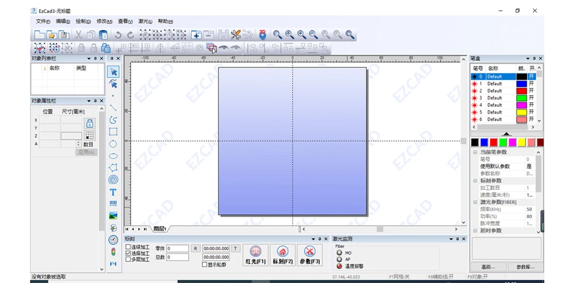The image size is (567, 283).
Task: Collapse the 当前笔参数 section
Action: coord(475,152)
